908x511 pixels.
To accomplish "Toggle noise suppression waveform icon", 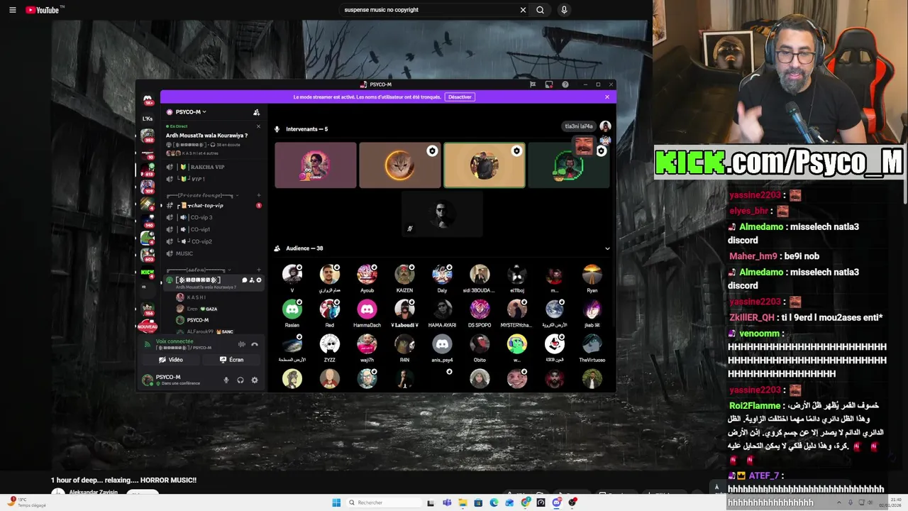I will point(241,344).
